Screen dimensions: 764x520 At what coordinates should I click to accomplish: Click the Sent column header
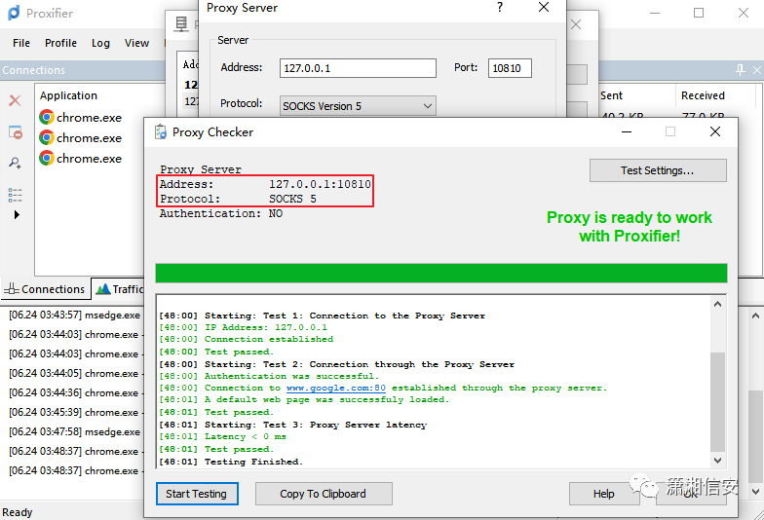pos(612,95)
